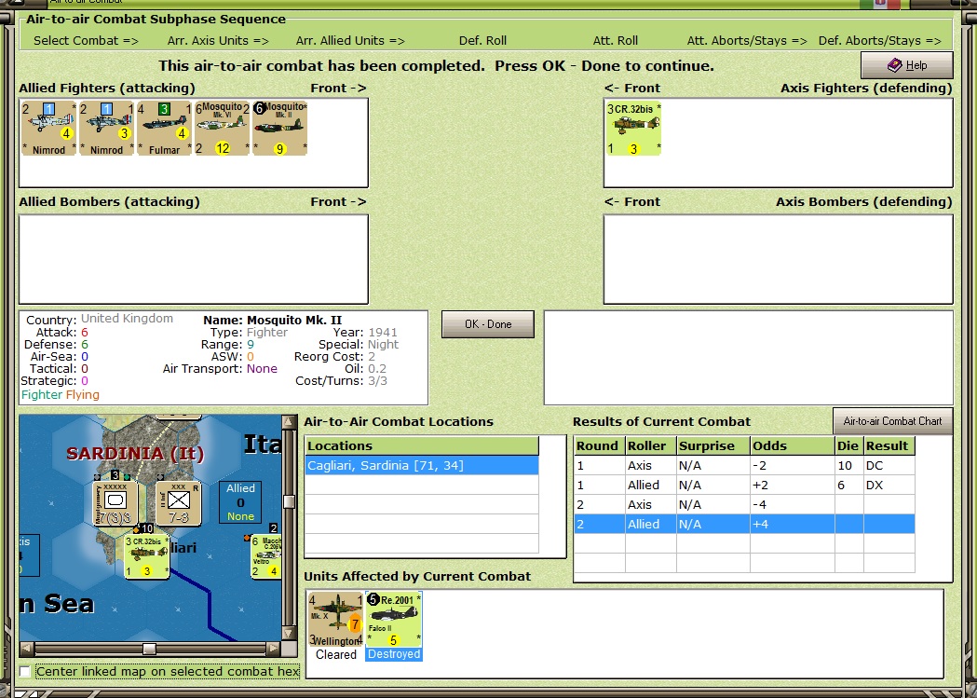Click the Arr. Axis Units subphase step
Image resolution: width=977 pixels, height=698 pixels.
(x=218, y=40)
